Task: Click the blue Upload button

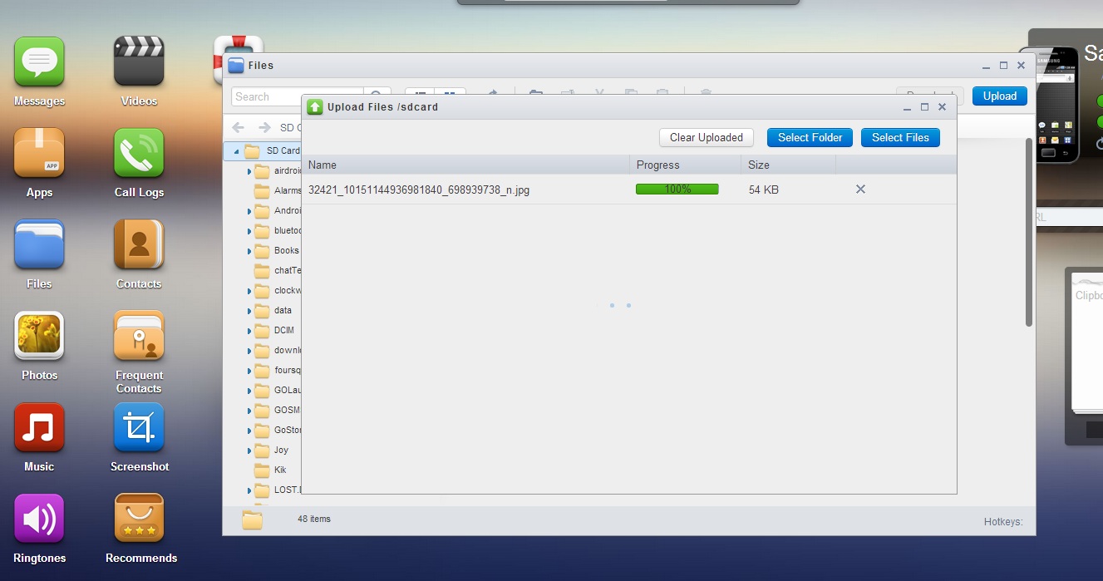Action: [x=999, y=96]
